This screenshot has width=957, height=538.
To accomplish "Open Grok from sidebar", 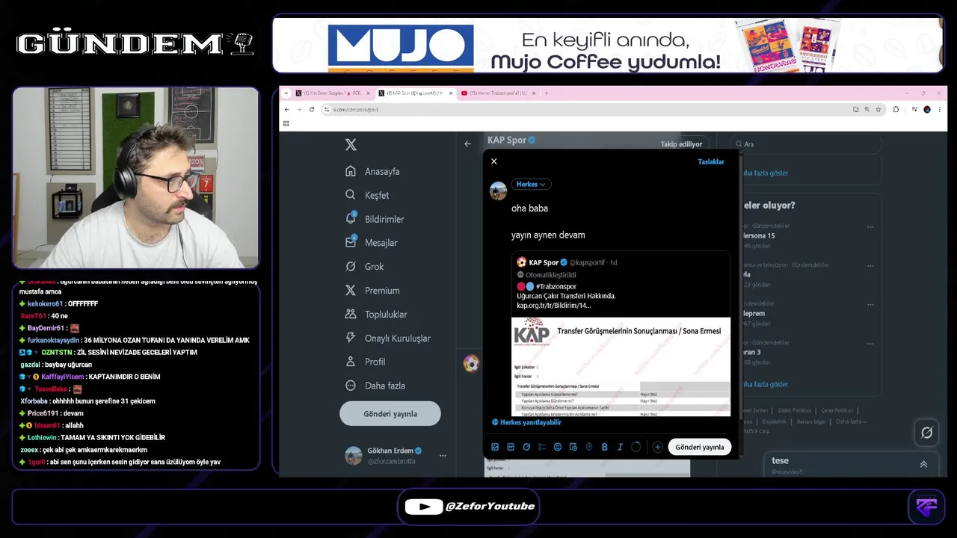I will [364, 267].
